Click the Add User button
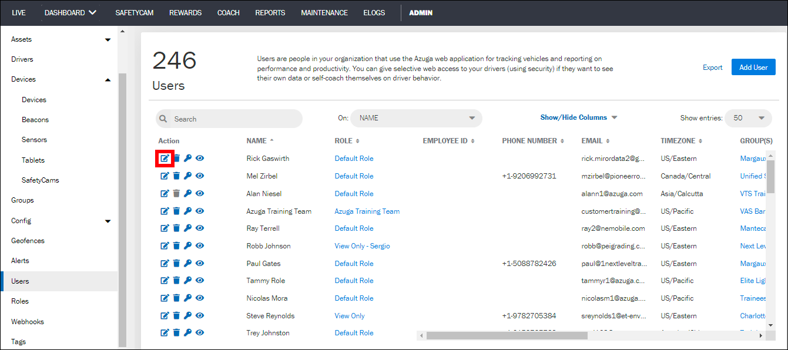The height and width of the screenshot is (350, 788). [x=753, y=67]
